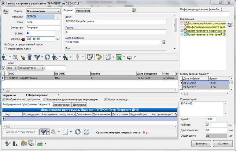Viewport: 236px width, 151px height.
Task: Open dropdown arrow next to patient toolbar funnel
Action: tap(42, 57)
